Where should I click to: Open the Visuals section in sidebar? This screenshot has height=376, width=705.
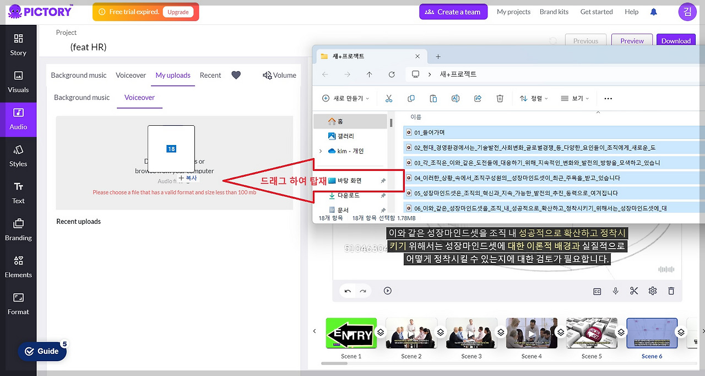click(x=18, y=82)
